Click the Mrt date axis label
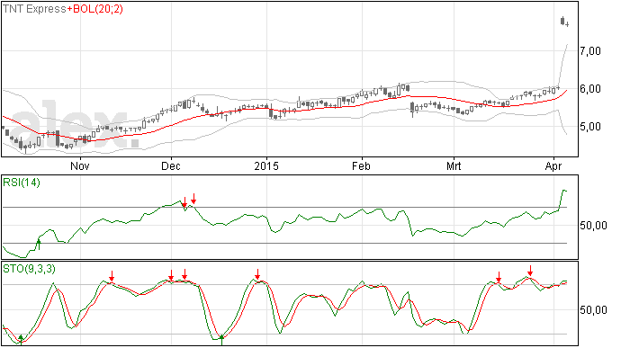The image size is (621, 348). click(454, 165)
